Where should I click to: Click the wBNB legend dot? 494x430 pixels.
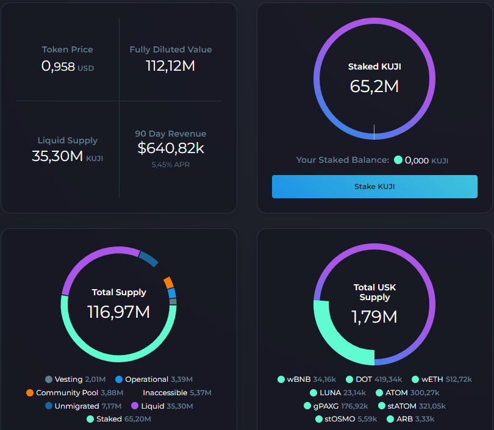pos(281,379)
